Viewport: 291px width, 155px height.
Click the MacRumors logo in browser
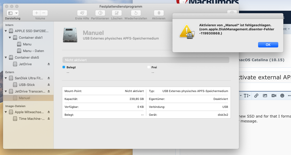[x=208, y=2]
